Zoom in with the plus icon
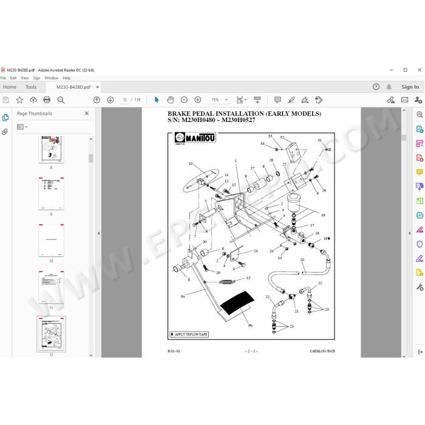 click(198, 100)
